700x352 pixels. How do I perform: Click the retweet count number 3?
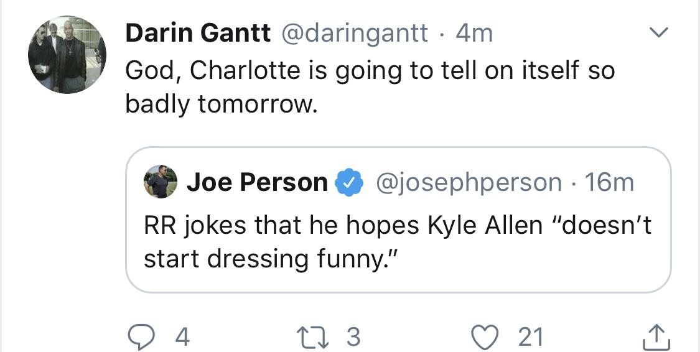click(x=353, y=337)
